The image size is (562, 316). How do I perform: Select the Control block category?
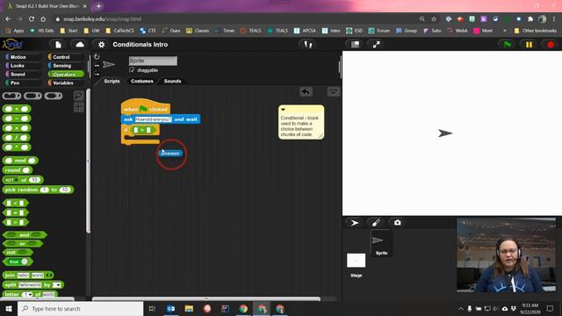point(65,57)
